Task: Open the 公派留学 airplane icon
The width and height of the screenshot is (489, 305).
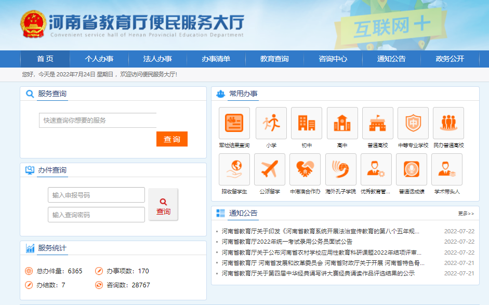Action: click(x=269, y=169)
